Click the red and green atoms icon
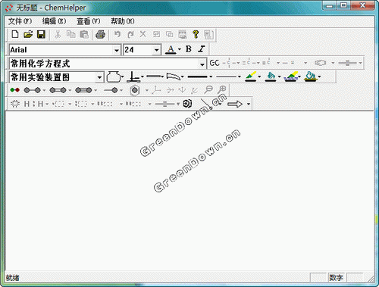The height and width of the screenshot is (287, 379). point(15,90)
